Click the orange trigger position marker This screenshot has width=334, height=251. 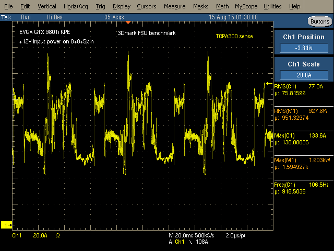point(128,22)
